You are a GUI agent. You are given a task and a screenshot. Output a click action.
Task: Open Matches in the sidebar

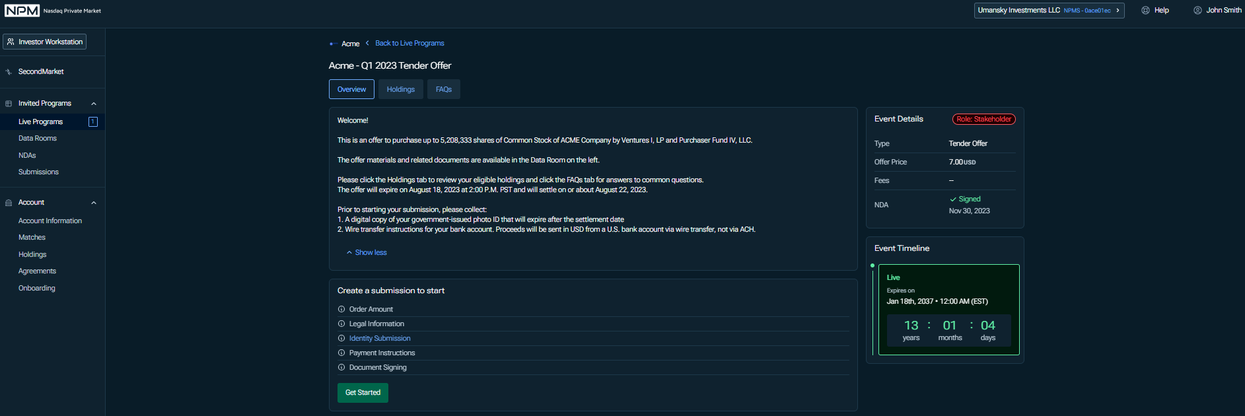click(32, 237)
